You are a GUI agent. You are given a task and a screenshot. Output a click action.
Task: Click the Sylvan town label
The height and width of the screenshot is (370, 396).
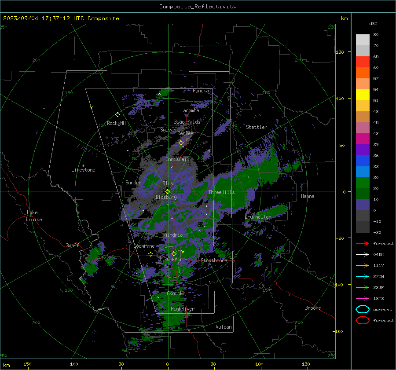[168, 130]
